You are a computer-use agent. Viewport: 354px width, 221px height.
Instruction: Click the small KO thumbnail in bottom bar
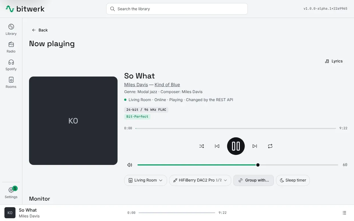(10, 213)
